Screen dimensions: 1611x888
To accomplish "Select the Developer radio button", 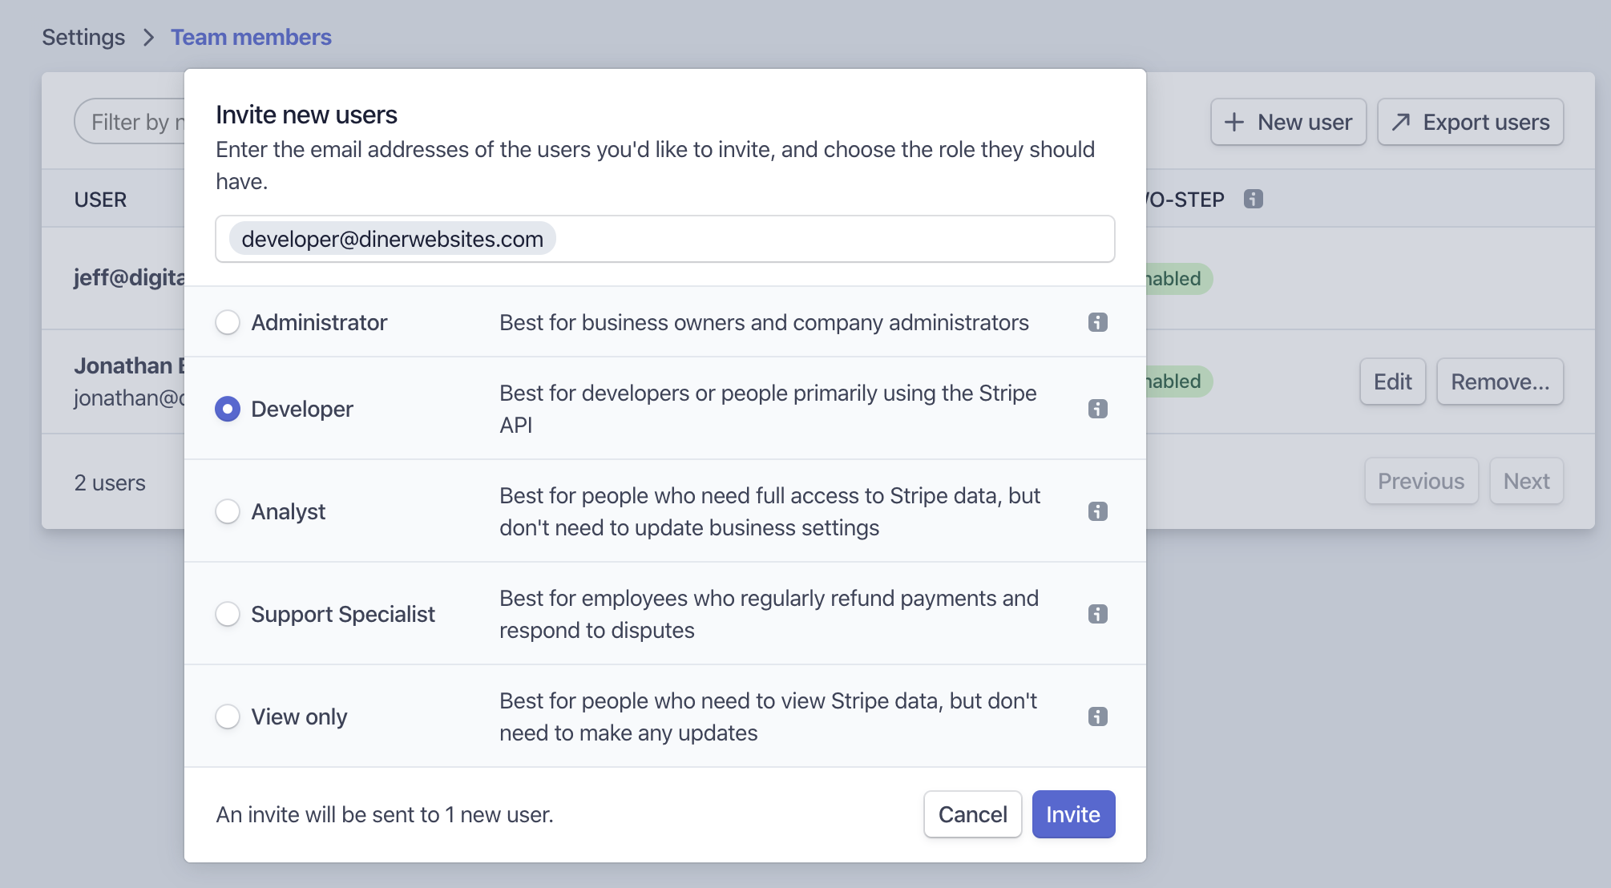I will coord(228,409).
